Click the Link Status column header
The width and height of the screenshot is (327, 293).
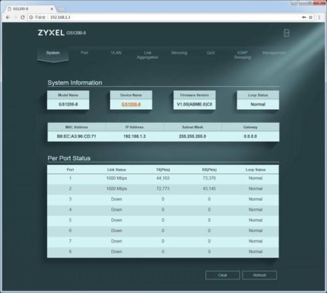[x=116, y=169]
